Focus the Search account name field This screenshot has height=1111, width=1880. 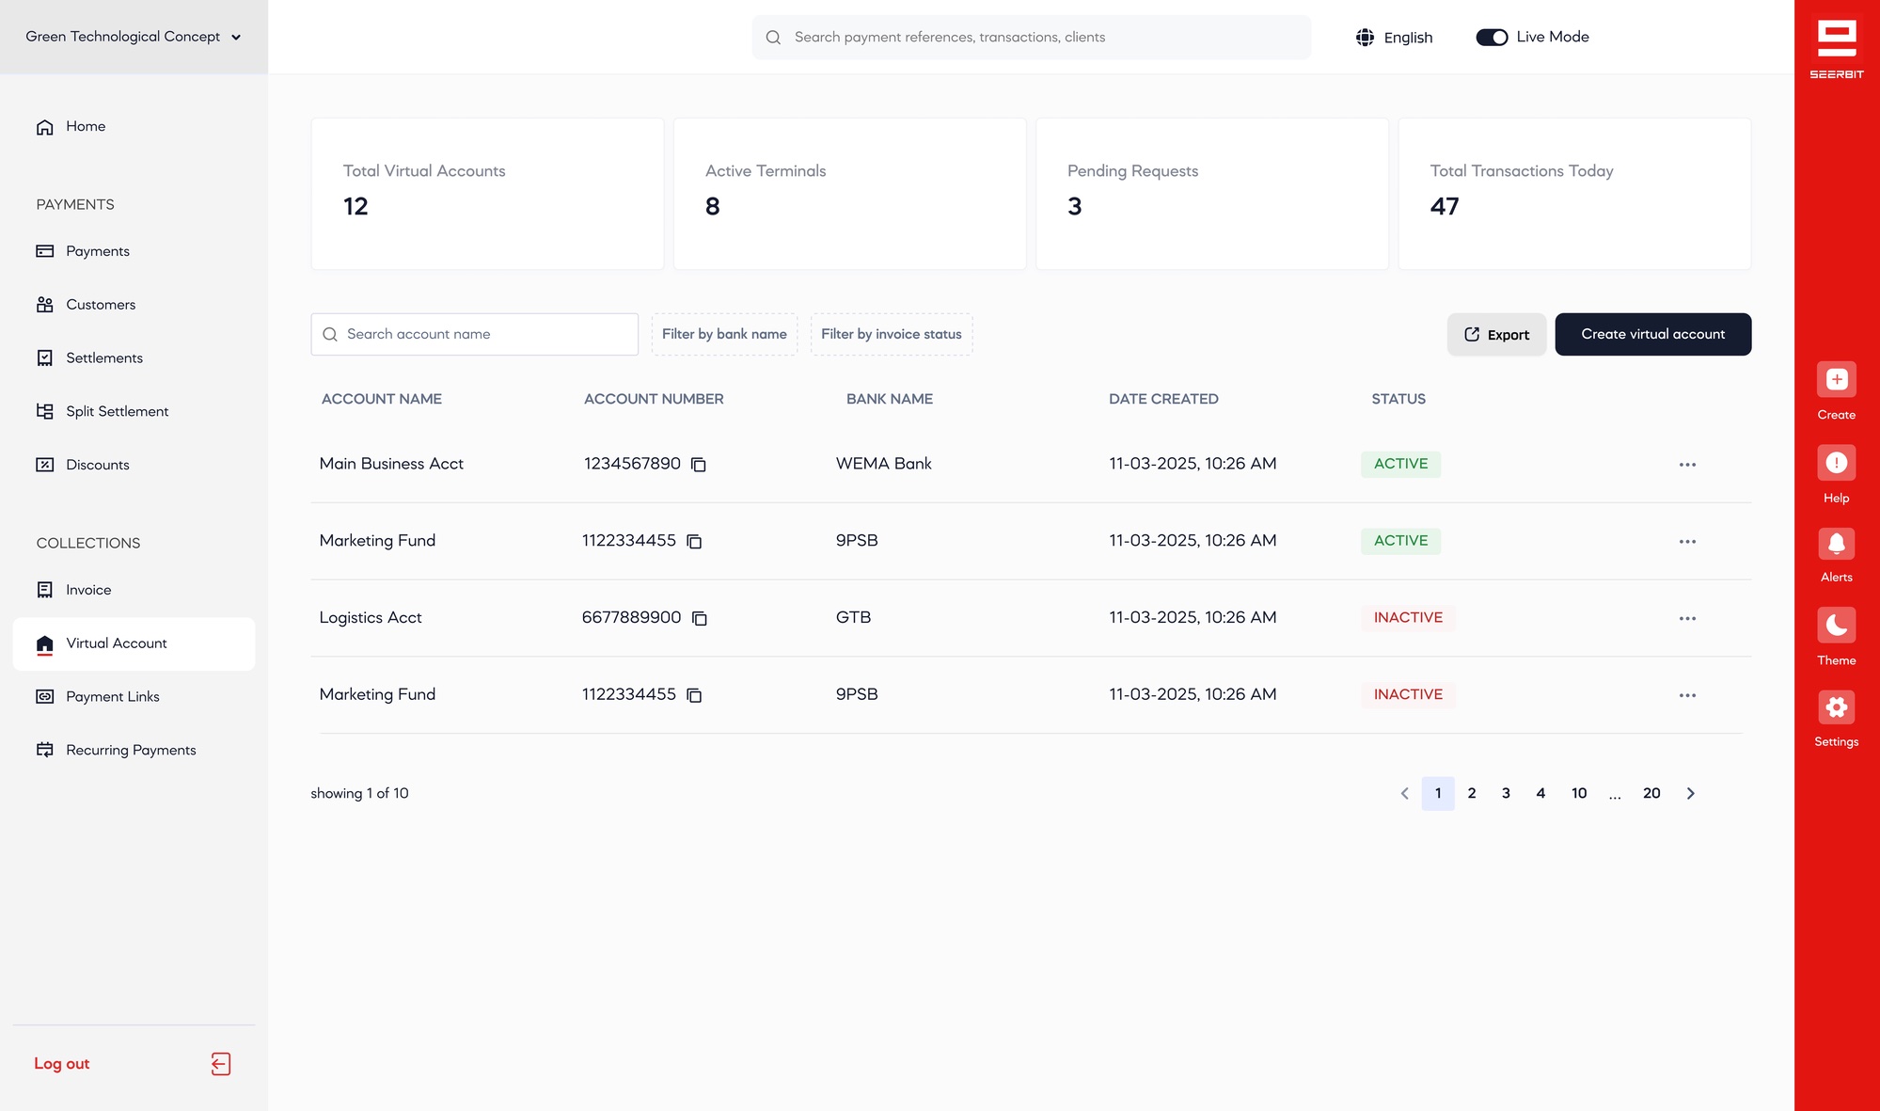(x=474, y=334)
